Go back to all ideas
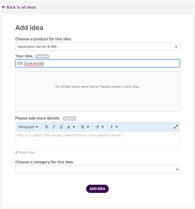This screenshot has height=209, width=195. click(19, 7)
